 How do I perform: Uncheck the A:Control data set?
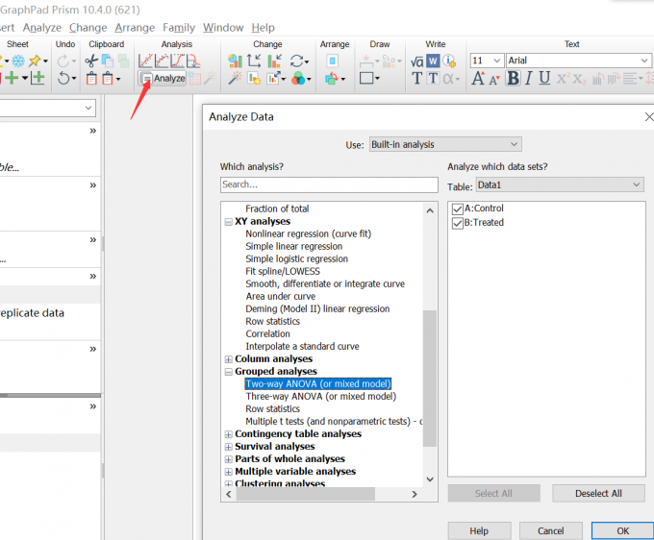tap(458, 209)
